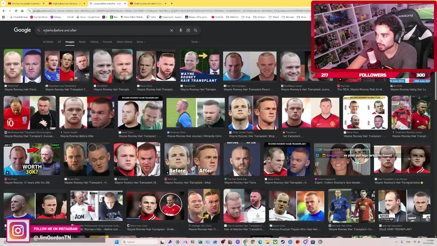Open Notion from the taskbar
The image size is (437, 246).
tap(193, 242)
